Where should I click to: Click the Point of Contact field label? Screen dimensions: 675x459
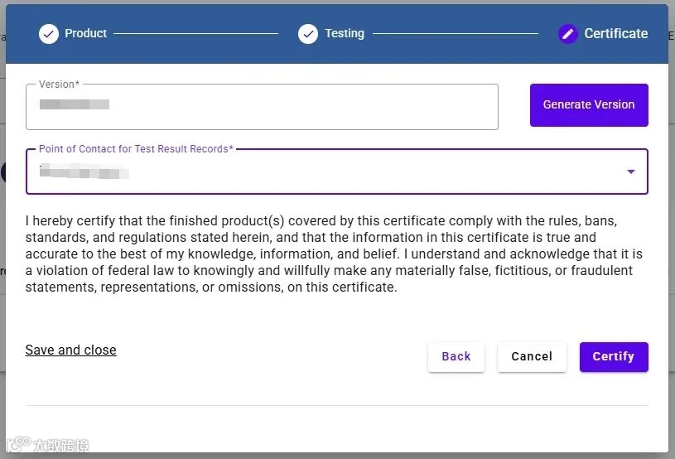[136, 149]
